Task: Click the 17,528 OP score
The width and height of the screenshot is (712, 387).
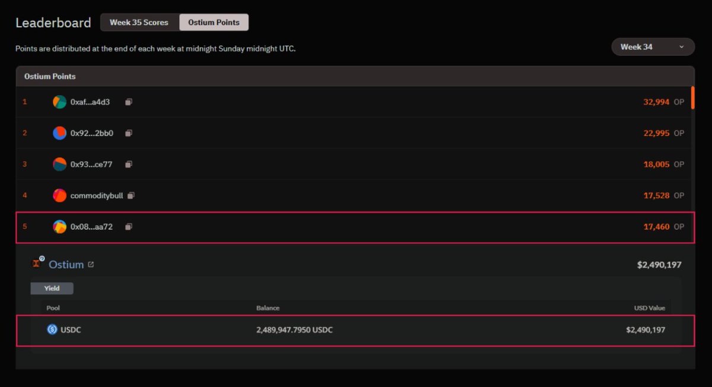Action: click(x=663, y=195)
